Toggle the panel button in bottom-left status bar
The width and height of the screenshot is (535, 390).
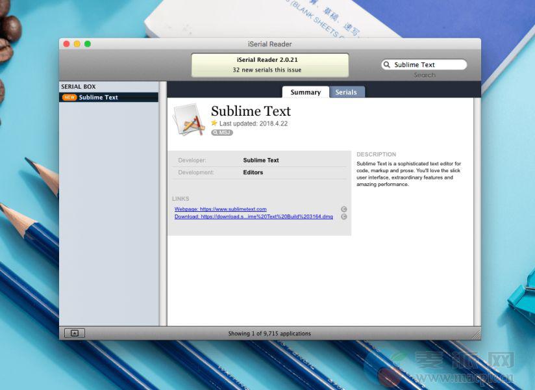74,333
